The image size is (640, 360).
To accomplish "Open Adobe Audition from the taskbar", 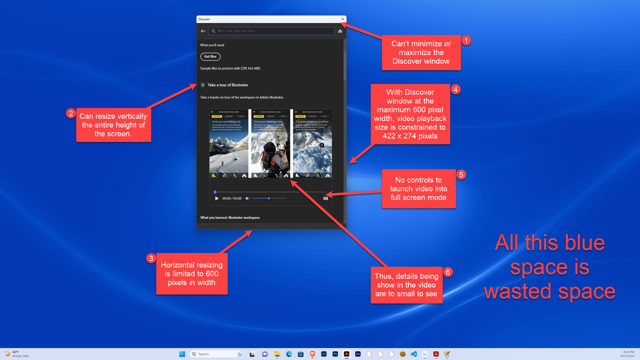I will click(x=358, y=354).
